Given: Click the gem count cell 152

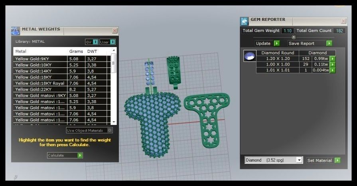Looking at the screenshot, I should [x=306, y=59].
